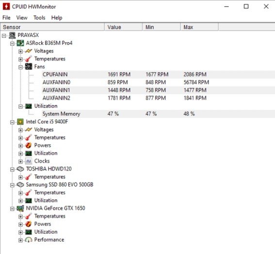Screen dimensions: 275x254
Task: Expand Intel Core i5 Clocks node
Action: (x=20, y=161)
